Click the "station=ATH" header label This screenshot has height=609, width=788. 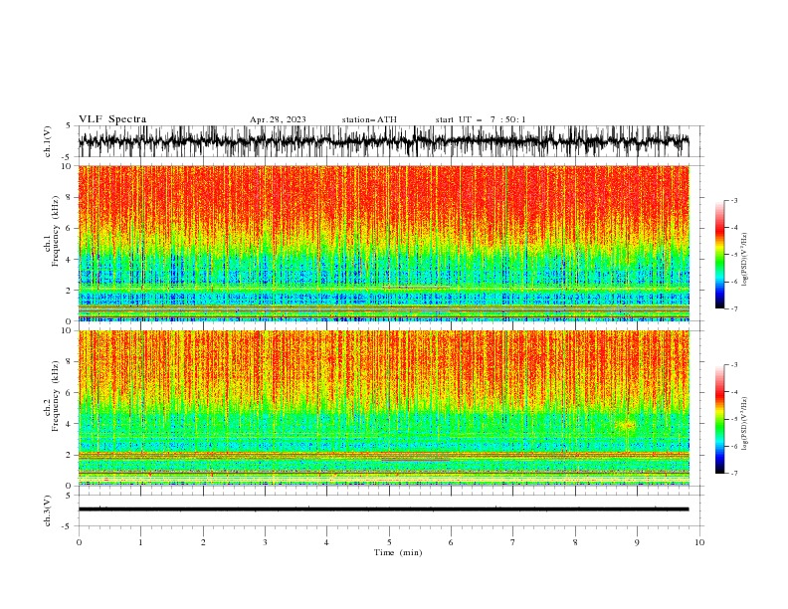coord(369,119)
